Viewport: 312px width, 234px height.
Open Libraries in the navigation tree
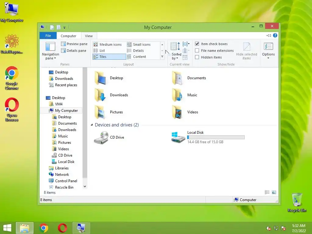click(x=59, y=168)
